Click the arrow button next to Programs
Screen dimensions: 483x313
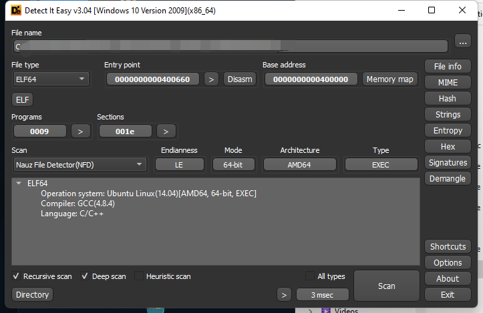(81, 131)
